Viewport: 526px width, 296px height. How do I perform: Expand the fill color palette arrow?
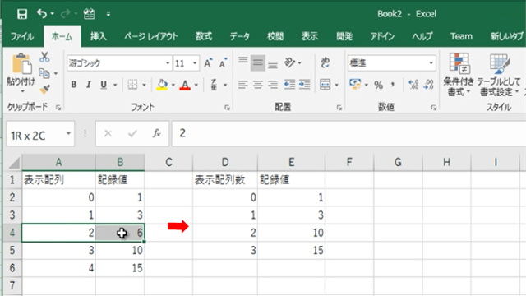click(173, 85)
